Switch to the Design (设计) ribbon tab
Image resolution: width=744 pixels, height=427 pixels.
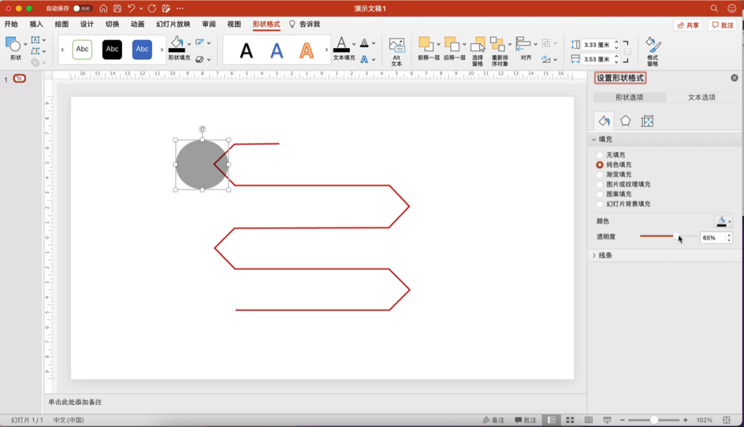[87, 24]
